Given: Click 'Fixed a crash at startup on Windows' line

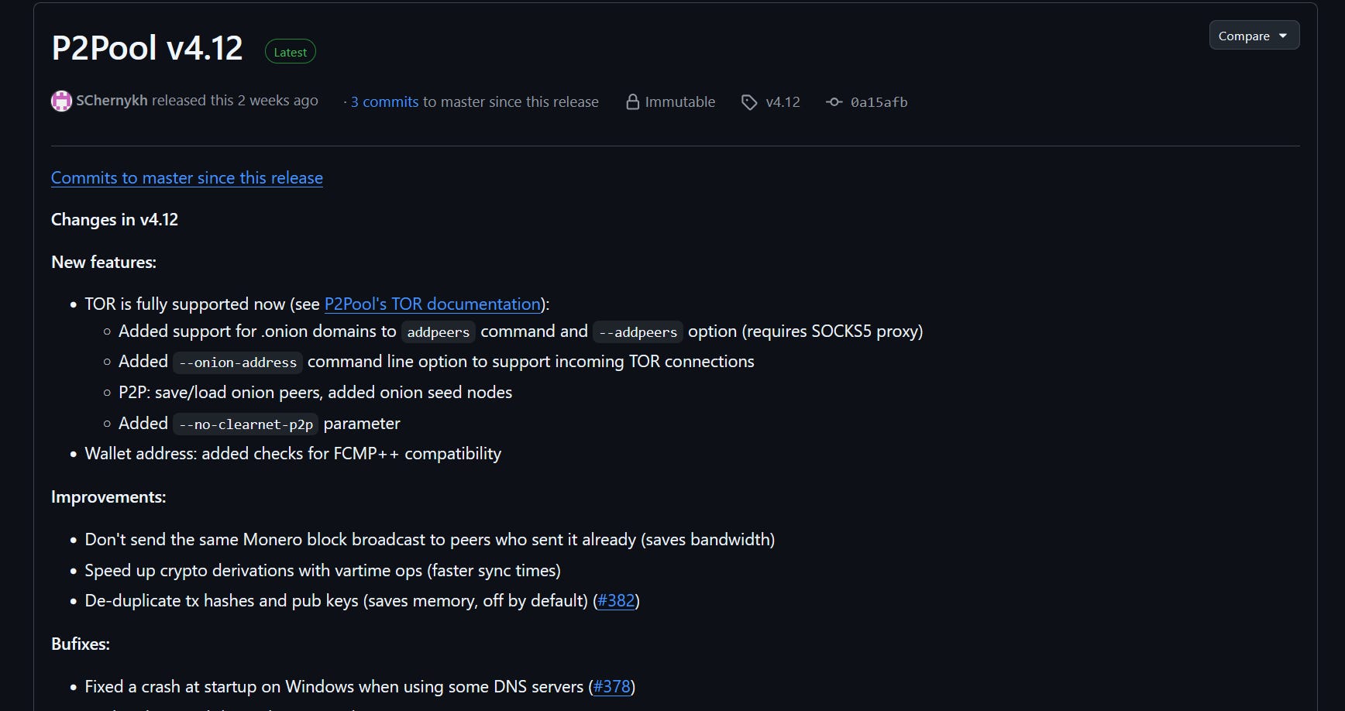Looking at the screenshot, I should (x=359, y=686).
